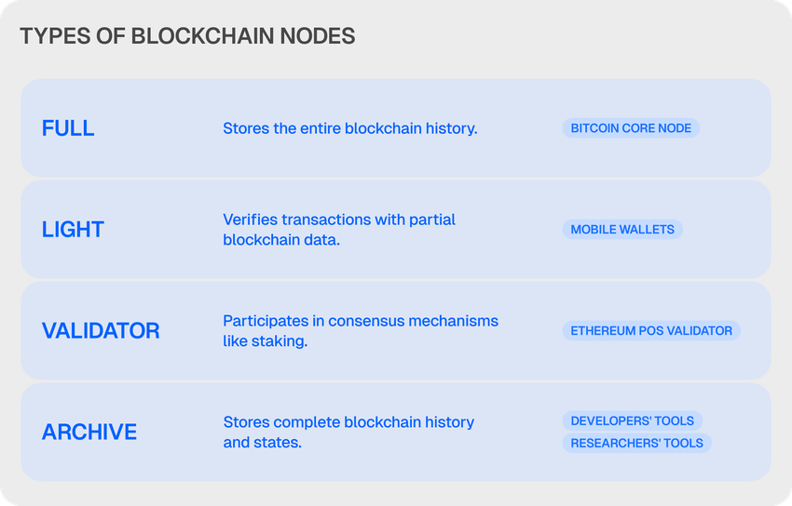The width and height of the screenshot is (792, 506).
Task: Click 'Participates in consensus mechanisms' description
Action: 361,321
